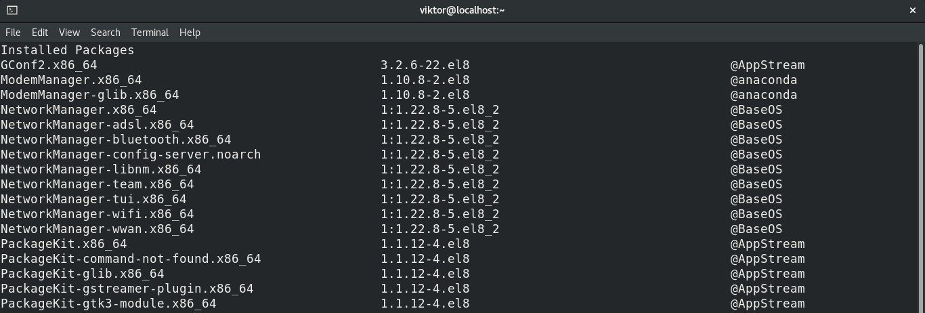Click the Installed Packages header line
The image size is (925, 313).
click(x=68, y=50)
